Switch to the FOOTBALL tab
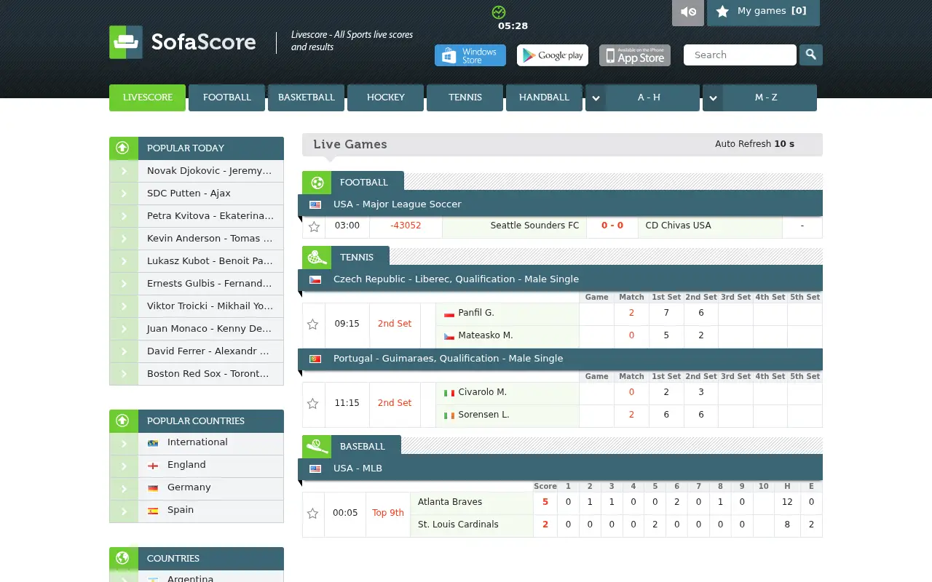The image size is (932, 582). pos(227,97)
